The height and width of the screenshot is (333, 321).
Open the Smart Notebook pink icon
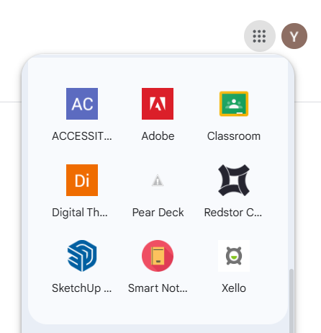[x=158, y=256]
